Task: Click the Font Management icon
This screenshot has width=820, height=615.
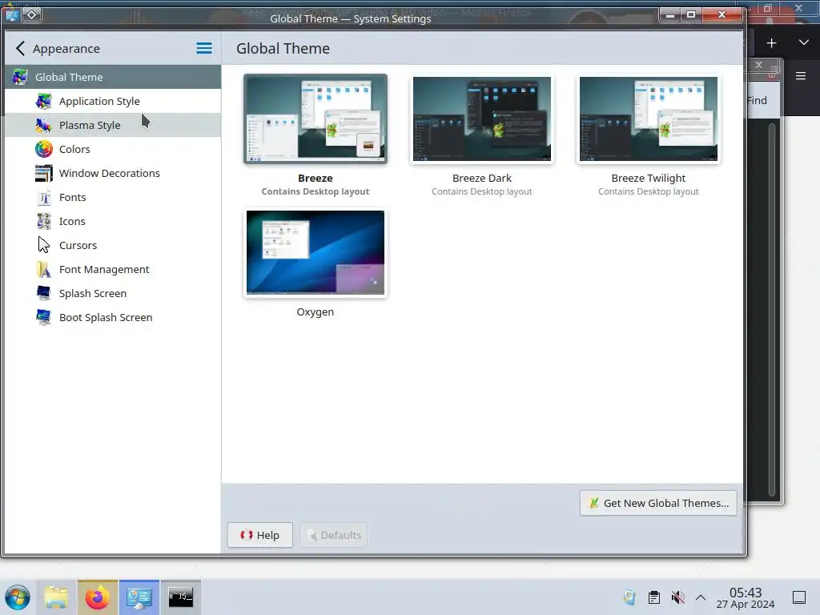Action: click(44, 269)
